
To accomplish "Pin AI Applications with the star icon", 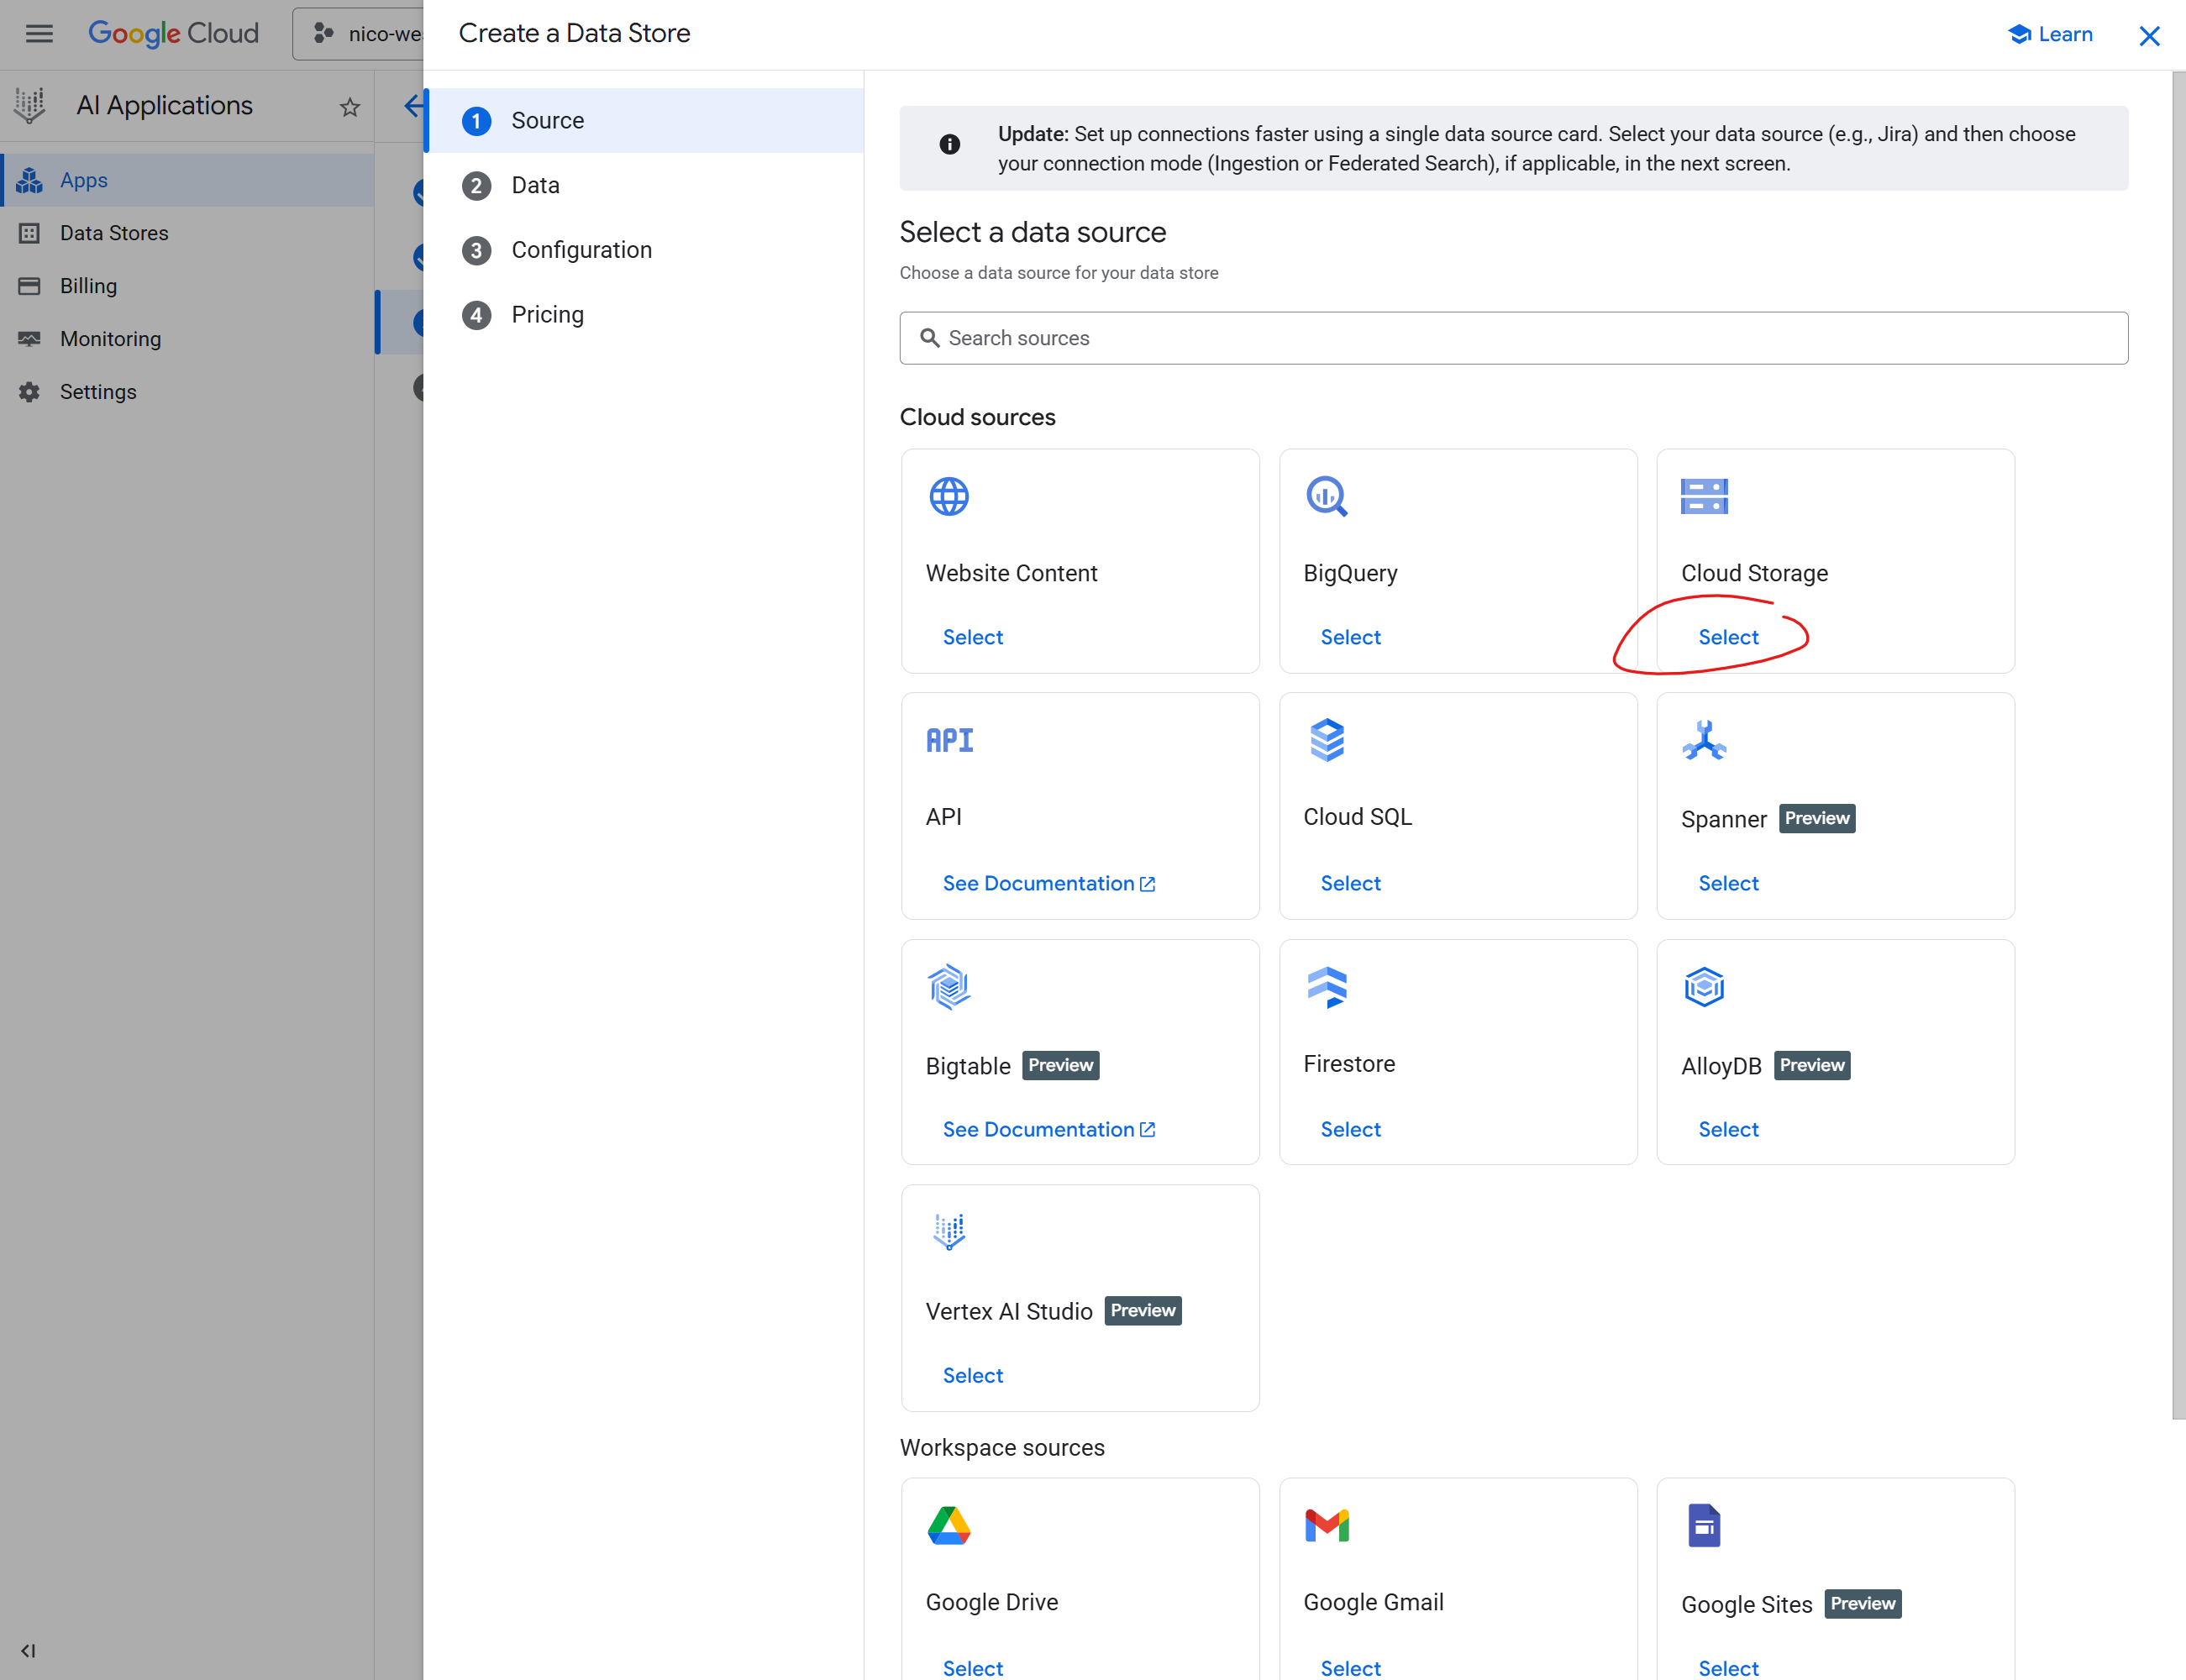I will click(349, 107).
